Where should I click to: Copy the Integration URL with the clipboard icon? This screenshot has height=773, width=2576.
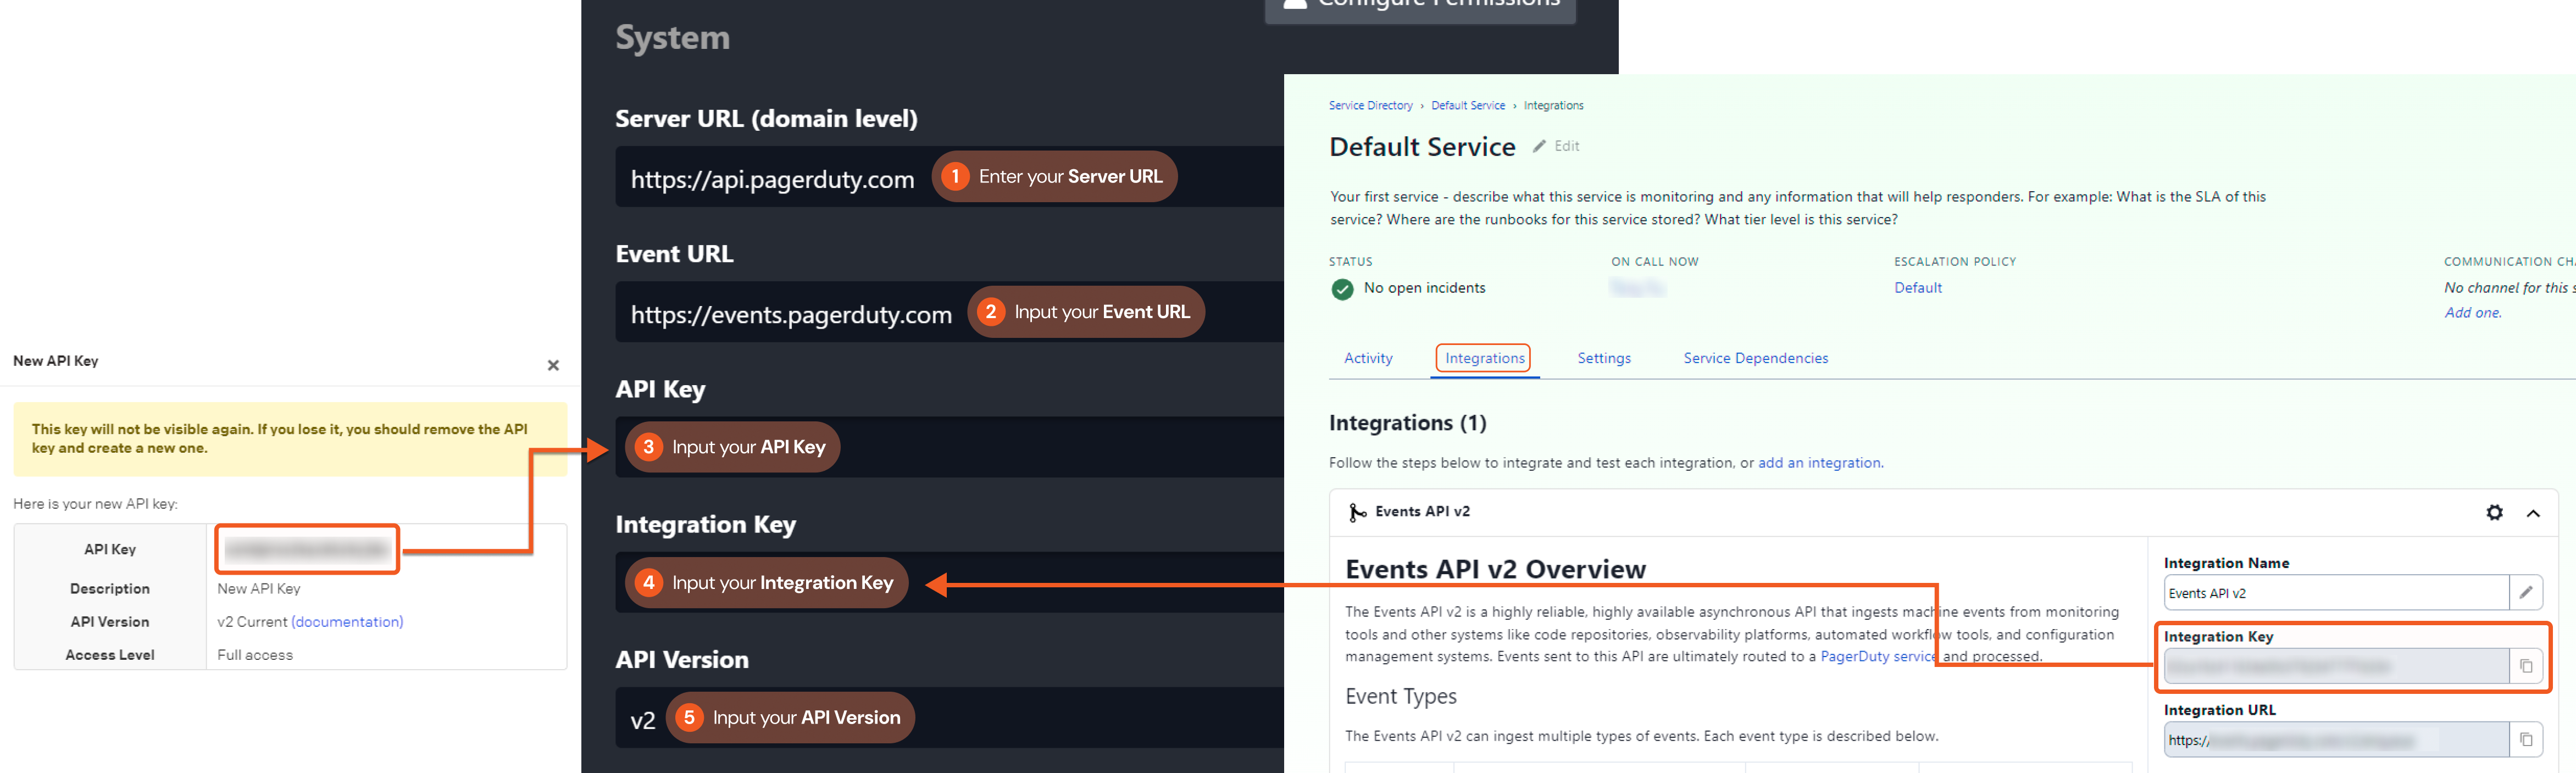point(2525,739)
